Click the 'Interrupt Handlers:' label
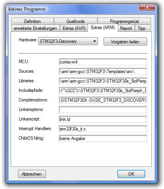Image resolution: width=164 pixels, height=189 pixels. [x=35, y=129]
